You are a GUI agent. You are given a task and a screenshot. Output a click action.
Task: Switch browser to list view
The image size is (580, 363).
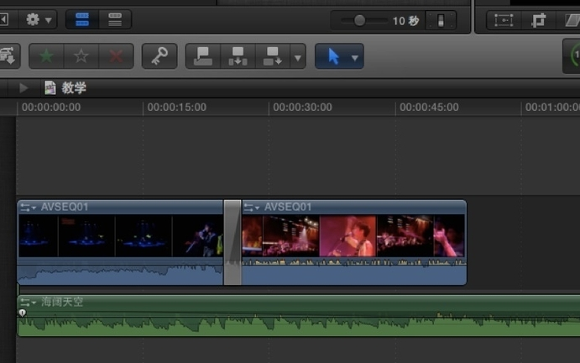[x=115, y=19]
